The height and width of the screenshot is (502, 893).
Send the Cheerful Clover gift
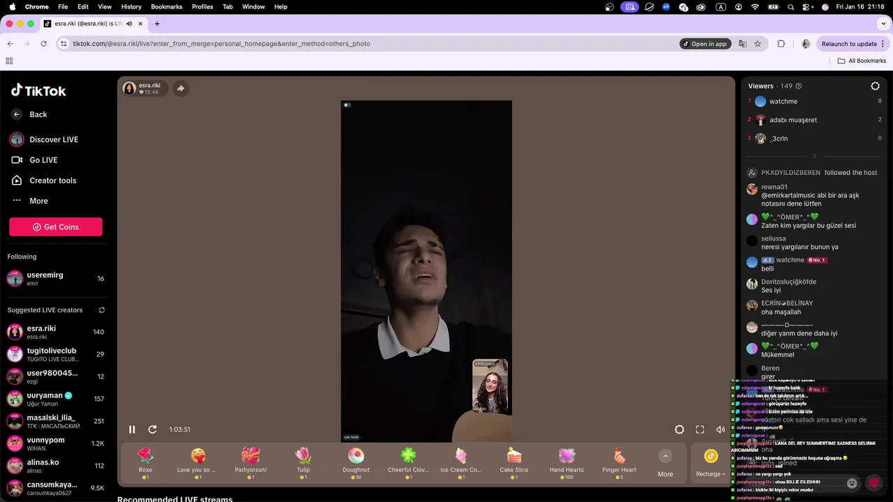408,464
